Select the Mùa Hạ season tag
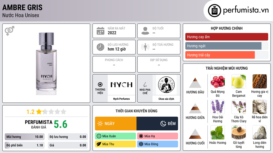 pos(158,136)
